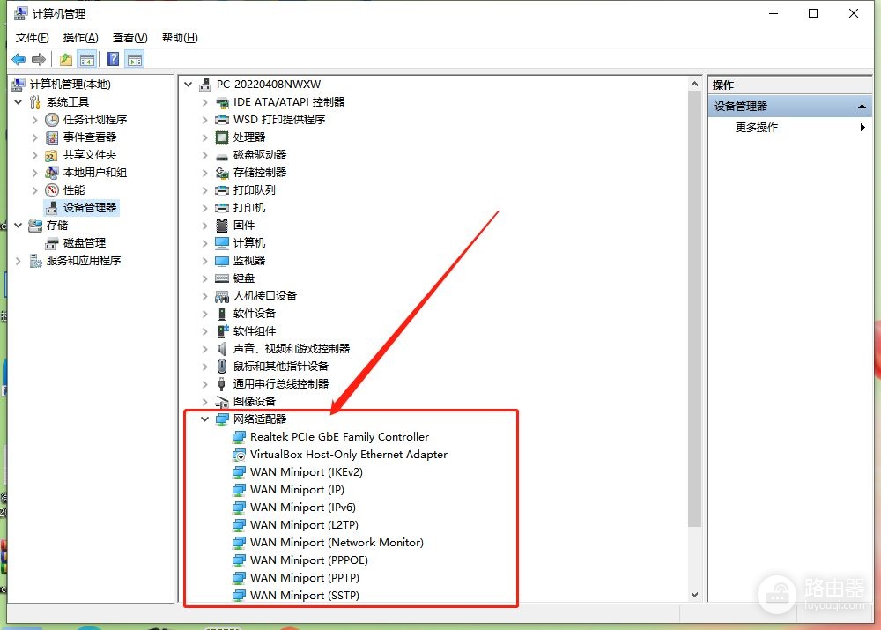Screen dimensions: 881x630
Task: Click the folder up-level toolbar icon
Action: point(66,59)
